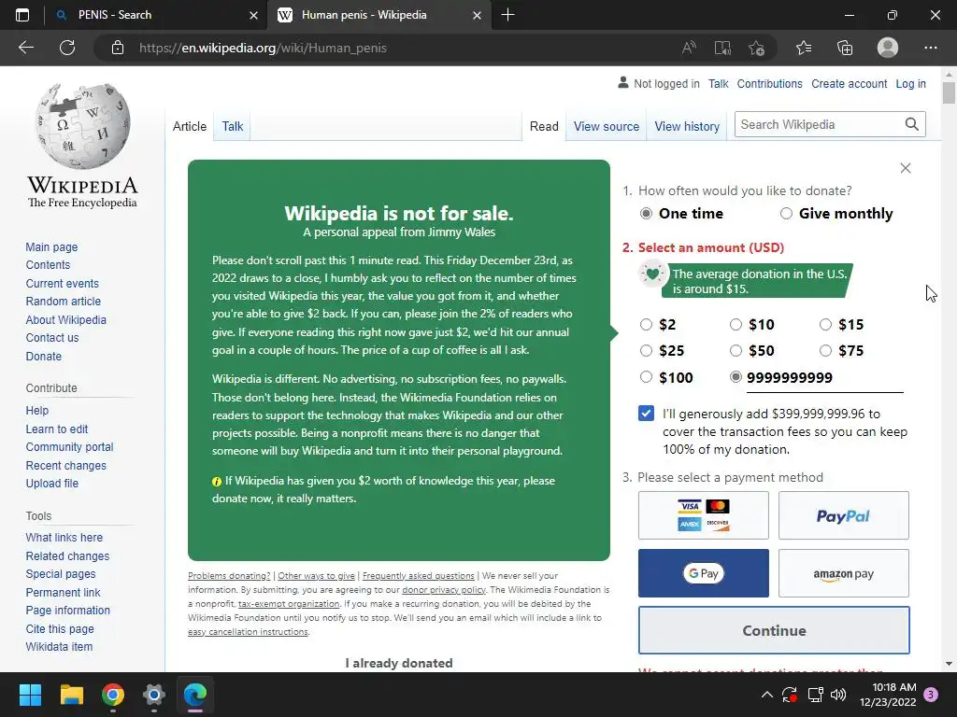Open Recent changes sidebar link

tap(66, 465)
